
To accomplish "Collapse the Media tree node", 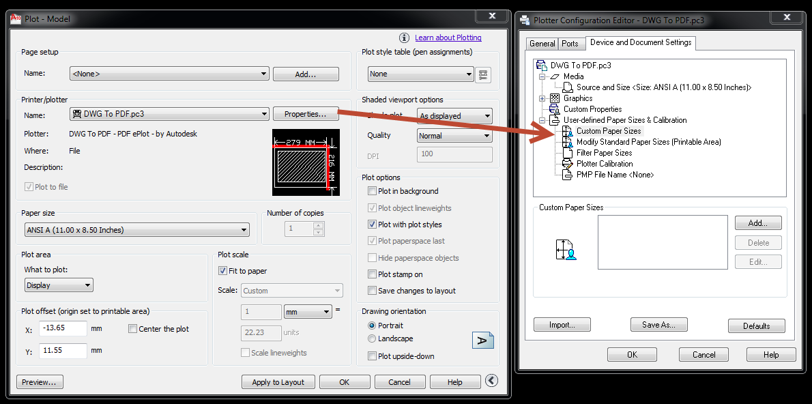I will click(542, 76).
